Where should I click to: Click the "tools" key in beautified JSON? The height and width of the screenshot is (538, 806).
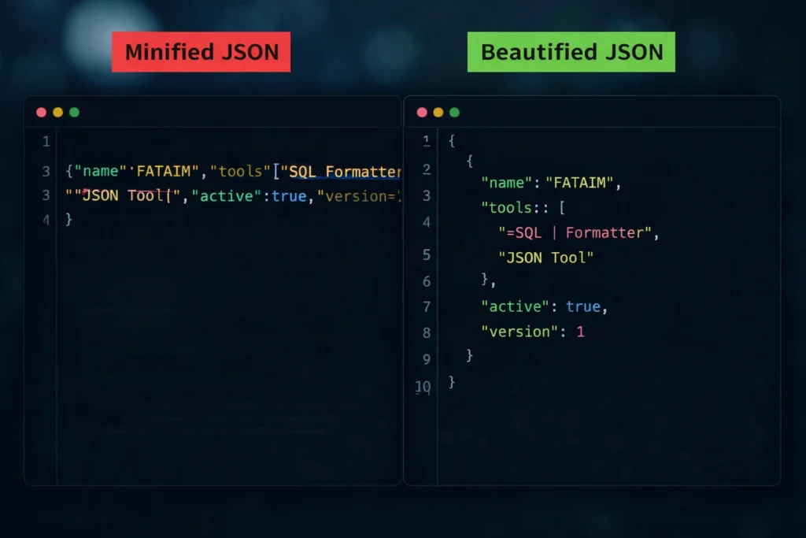pos(508,207)
